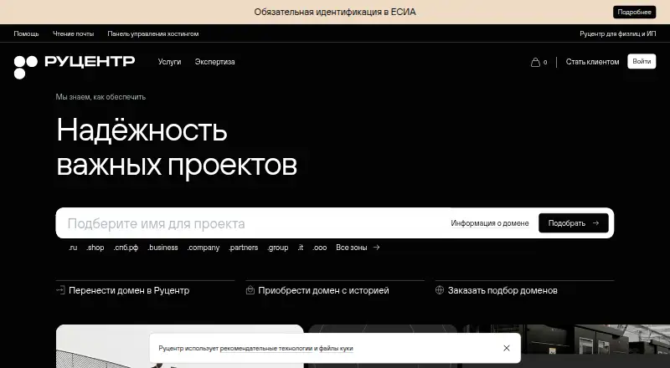Viewport: 670px width, 368px height.
Task: Open Чтение почты link
Action: point(73,33)
